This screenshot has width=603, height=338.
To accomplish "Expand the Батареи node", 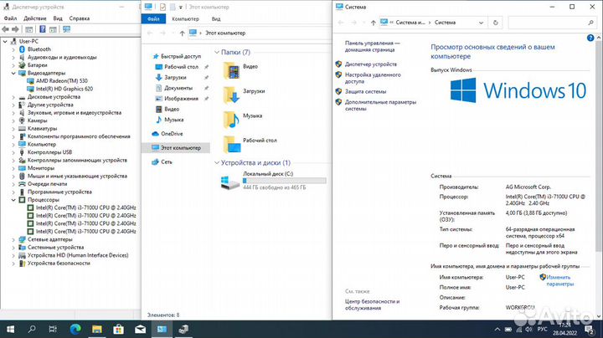I will click(13, 65).
